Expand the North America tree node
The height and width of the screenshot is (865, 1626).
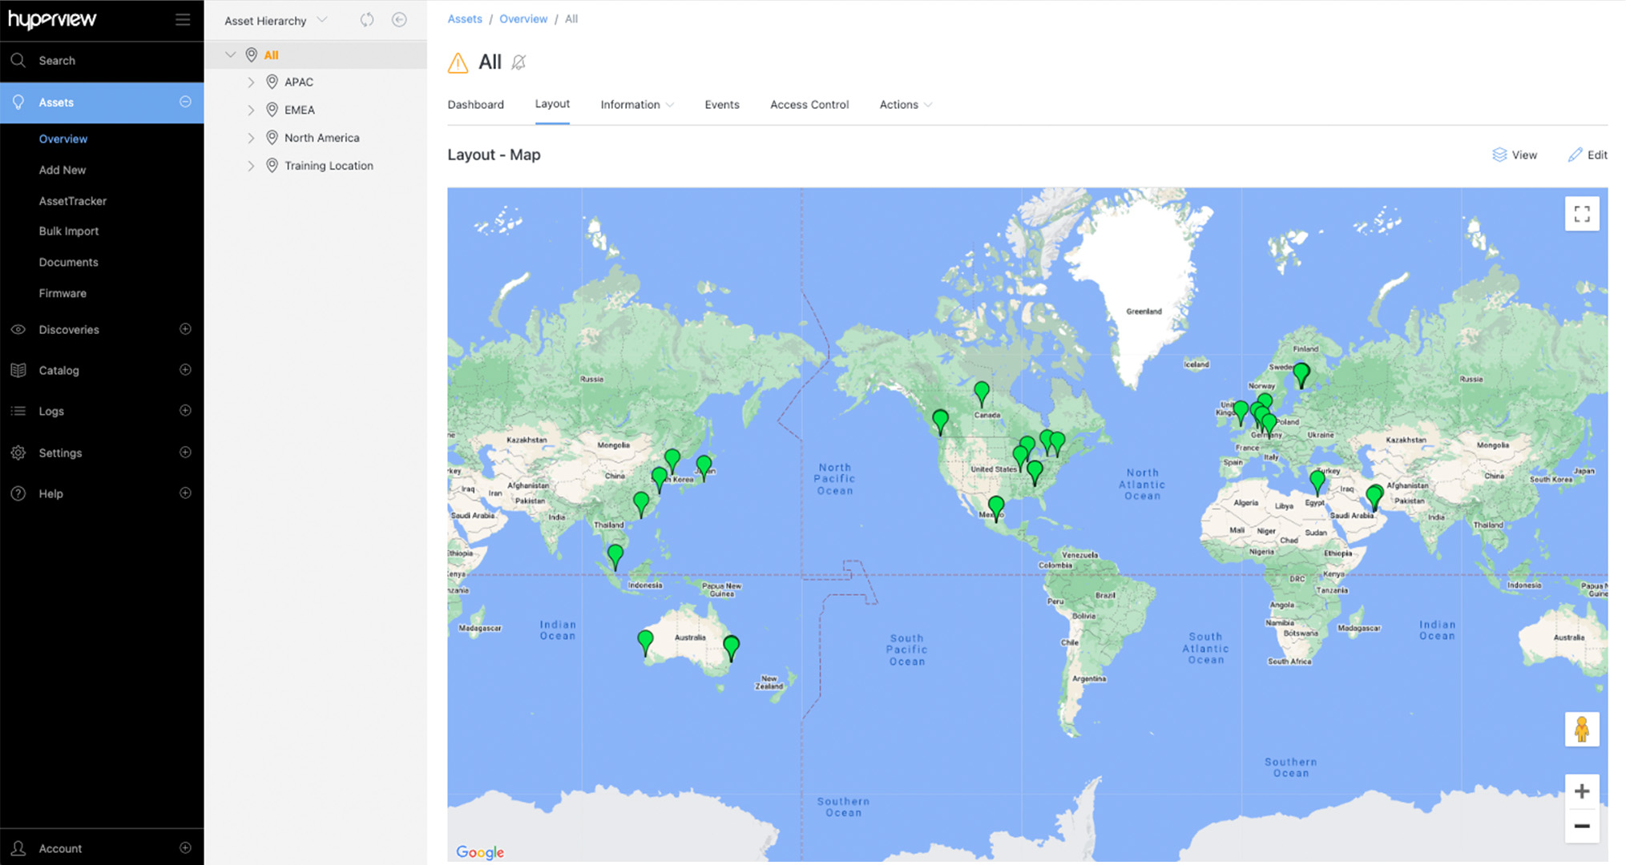pos(251,138)
